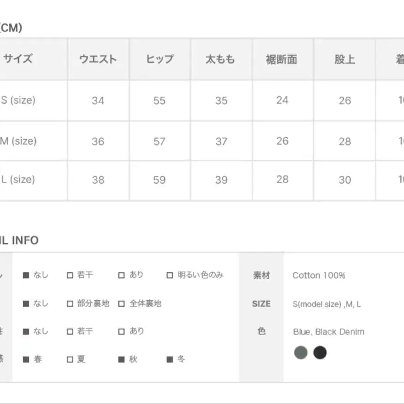This screenshot has width=404, height=404.
Task: Click the Cotton 100% material text
Action: coord(319,275)
